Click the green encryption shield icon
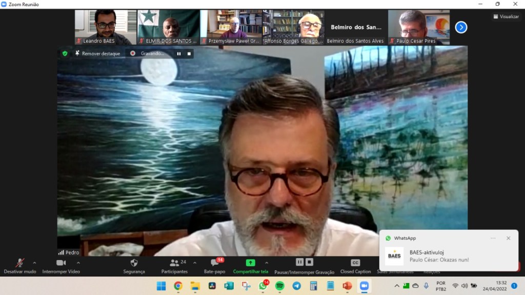The width and height of the screenshot is (525, 295). [65, 53]
